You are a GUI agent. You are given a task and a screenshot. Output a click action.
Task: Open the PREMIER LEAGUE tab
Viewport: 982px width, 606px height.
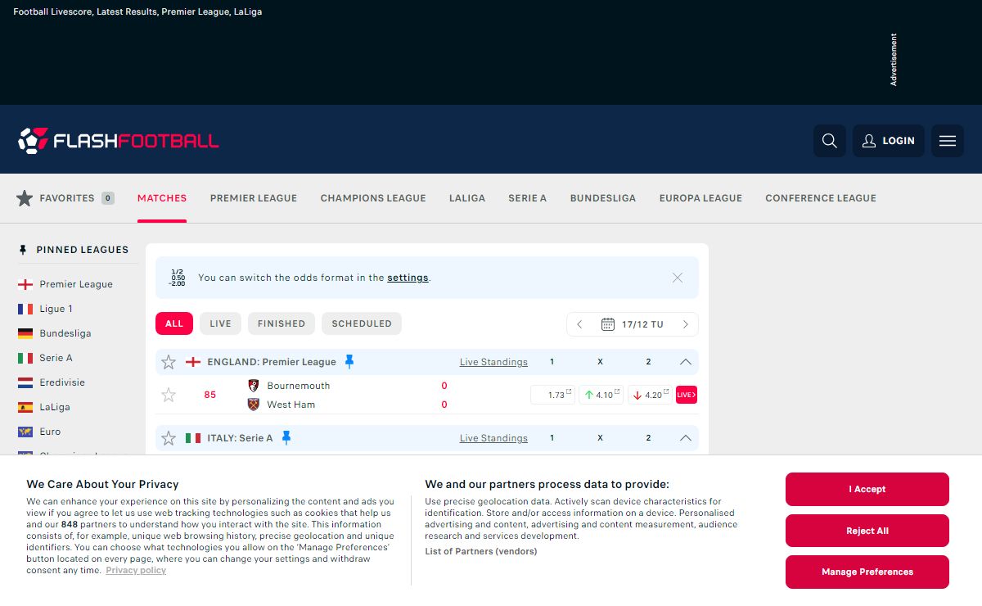(x=254, y=198)
